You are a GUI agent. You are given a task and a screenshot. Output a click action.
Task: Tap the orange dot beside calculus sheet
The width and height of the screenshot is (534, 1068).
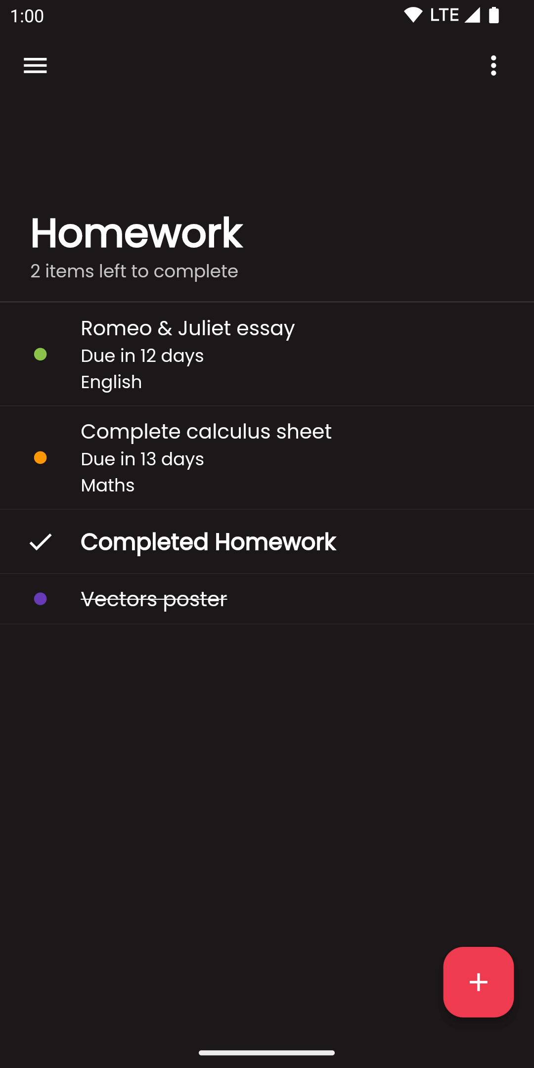(x=41, y=458)
